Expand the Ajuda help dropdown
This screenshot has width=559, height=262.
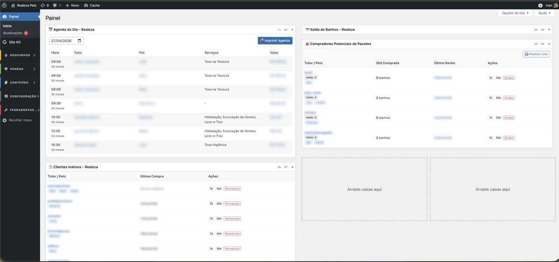[544, 13]
